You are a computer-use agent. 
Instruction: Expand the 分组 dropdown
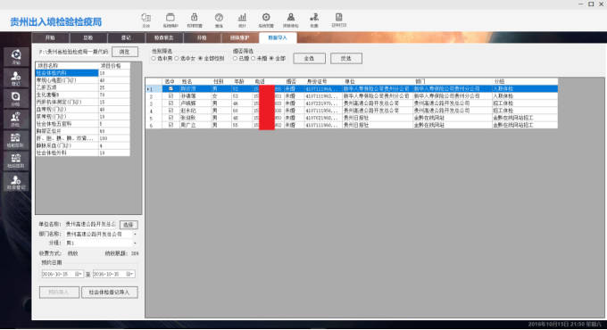click(x=135, y=243)
